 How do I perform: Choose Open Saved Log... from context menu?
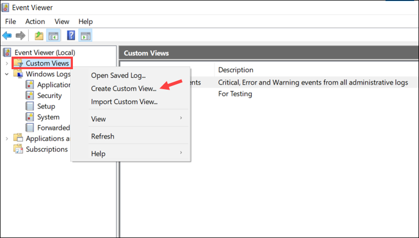(131, 75)
